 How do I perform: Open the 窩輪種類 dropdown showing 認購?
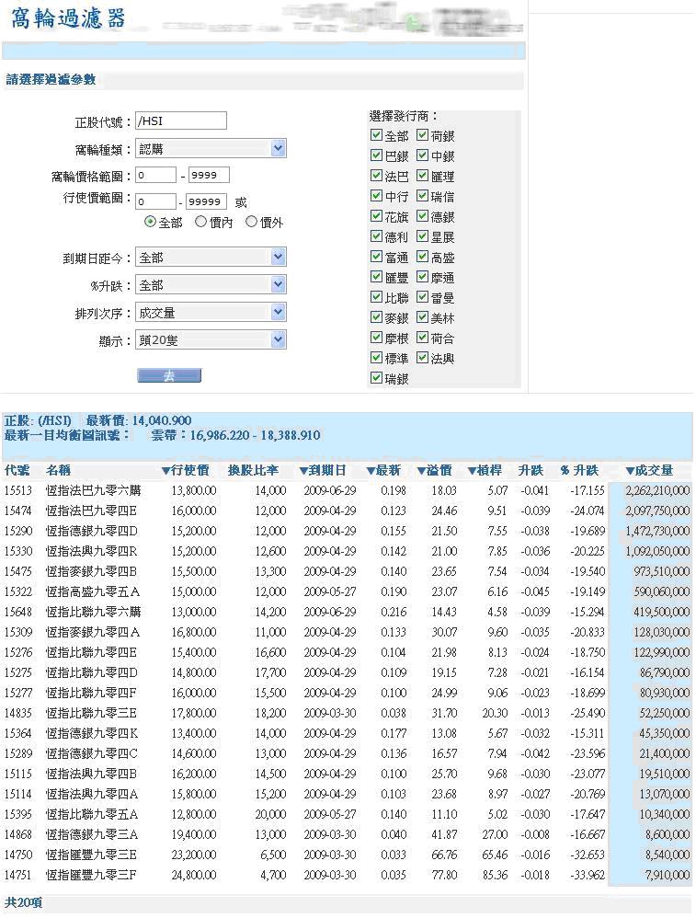click(x=279, y=148)
